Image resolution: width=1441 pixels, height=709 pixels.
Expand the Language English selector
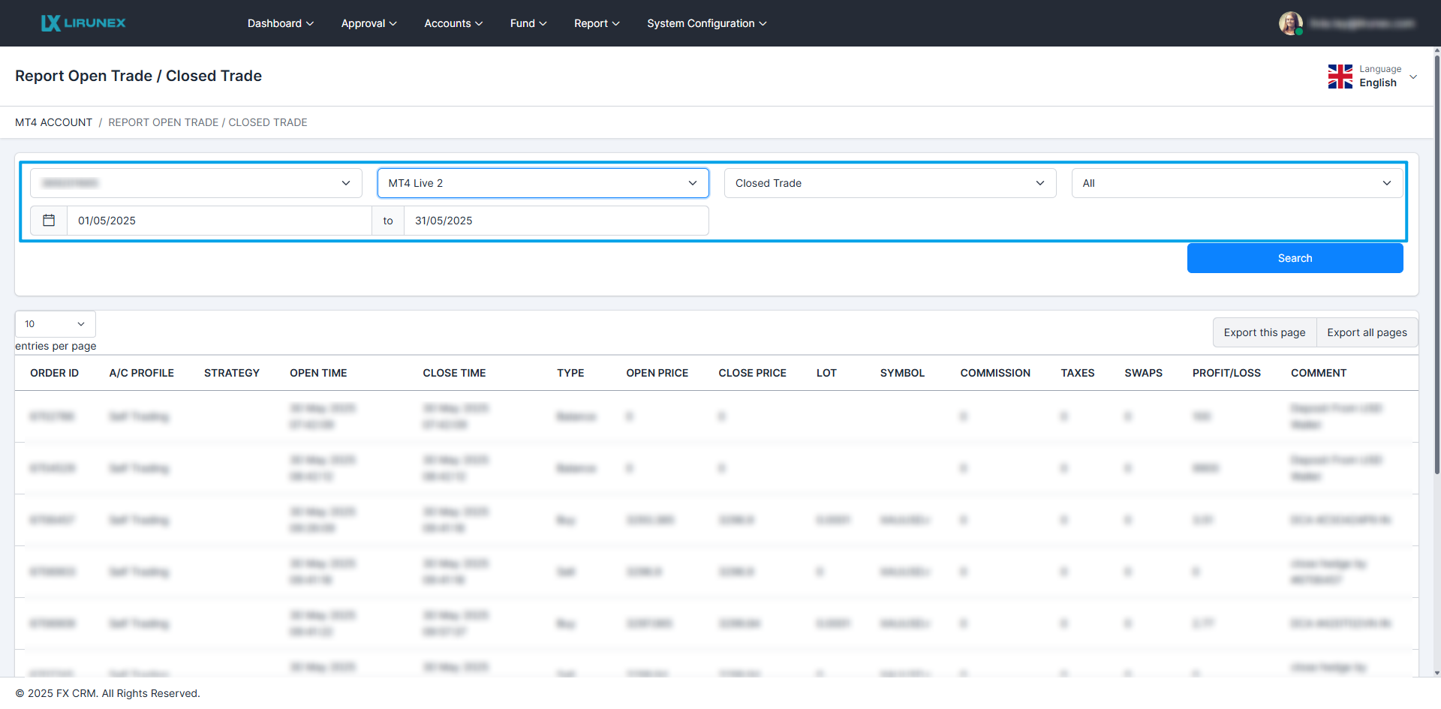(x=1412, y=77)
